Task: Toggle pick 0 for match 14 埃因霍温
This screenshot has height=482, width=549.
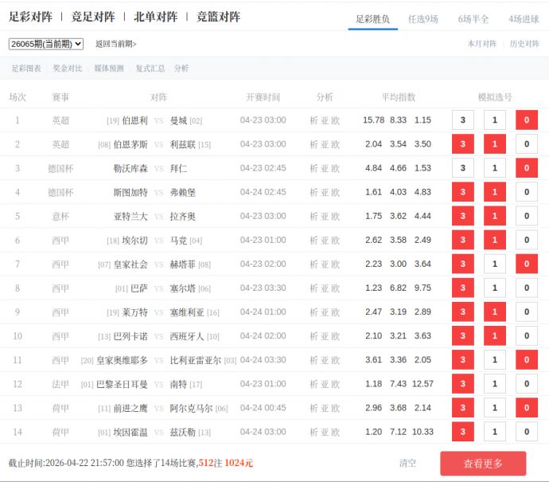Action: tap(526, 432)
